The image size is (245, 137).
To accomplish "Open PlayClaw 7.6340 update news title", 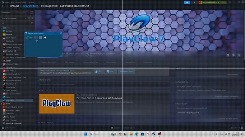I will 99,98.
